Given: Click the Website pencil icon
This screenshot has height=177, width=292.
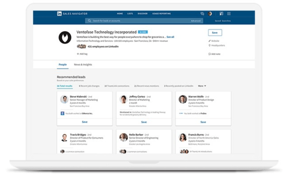Looking at the screenshot, I should click(210, 41).
